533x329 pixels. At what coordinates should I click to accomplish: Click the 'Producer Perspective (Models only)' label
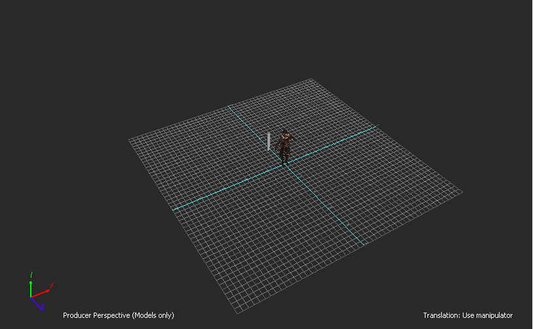tap(118, 315)
